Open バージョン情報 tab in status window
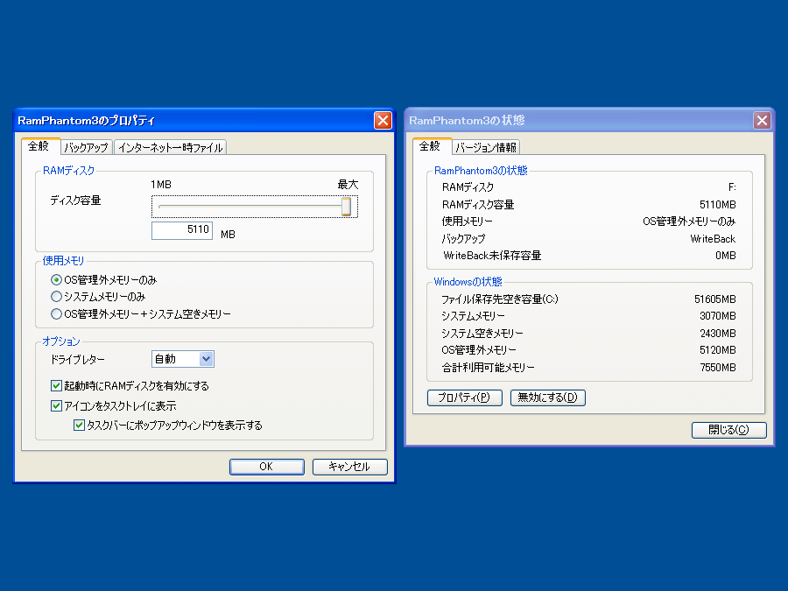The image size is (788, 591). point(485,147)
